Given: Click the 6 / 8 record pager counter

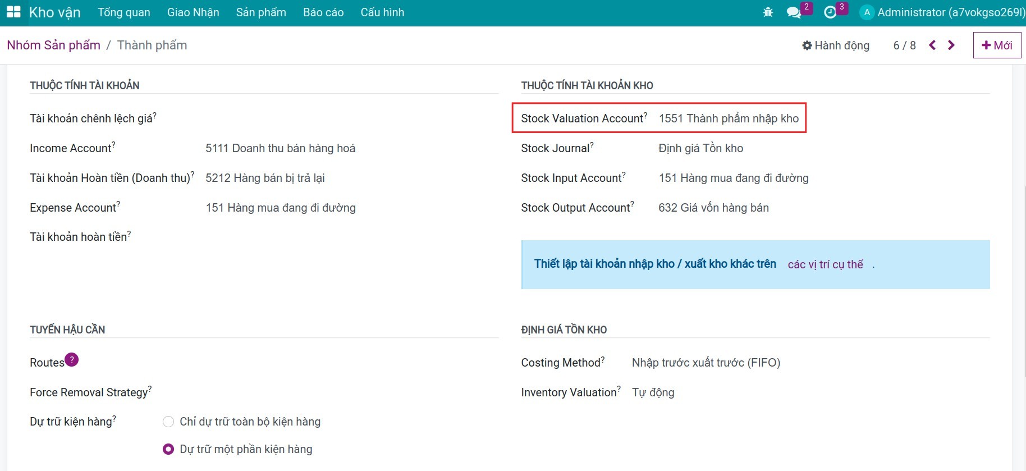Looking at the screenshot, I should coord(904,45).
